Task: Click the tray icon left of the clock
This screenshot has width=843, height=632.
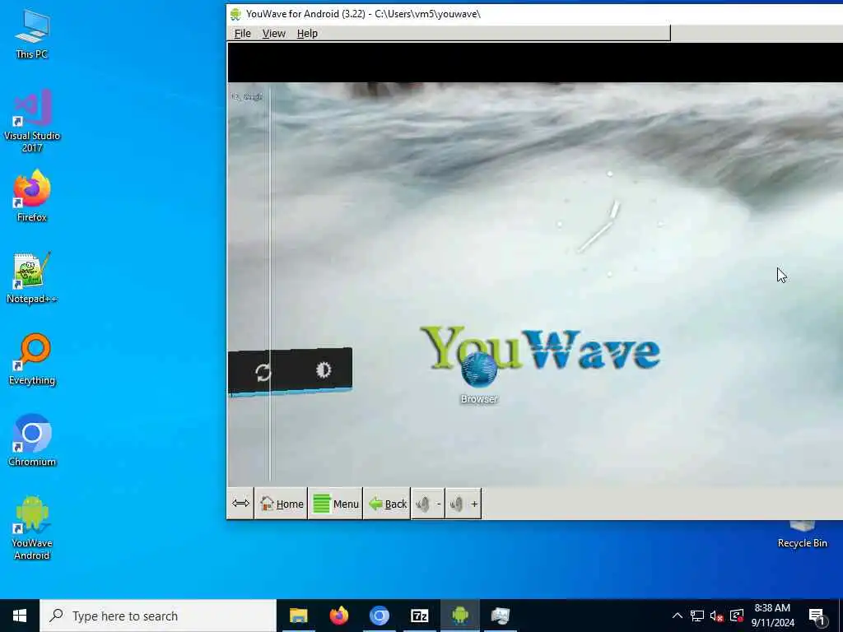Action: point(737,616)
